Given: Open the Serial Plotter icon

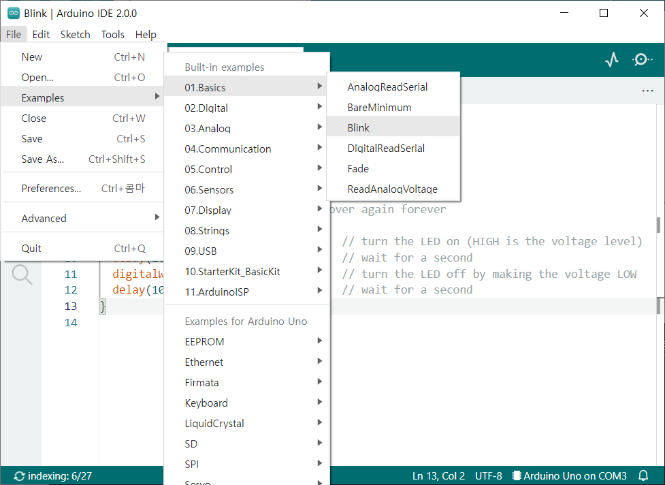Looking at the screenshot, I should pyautogui.click(x=611, y=59).
